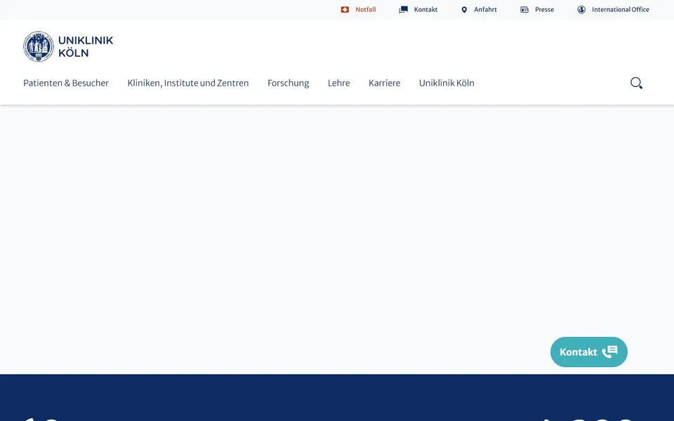The height and width of the screenshot is (421, 674).
Task: Open the Kontakt link in top bar
Action: (x=425, y=9)
